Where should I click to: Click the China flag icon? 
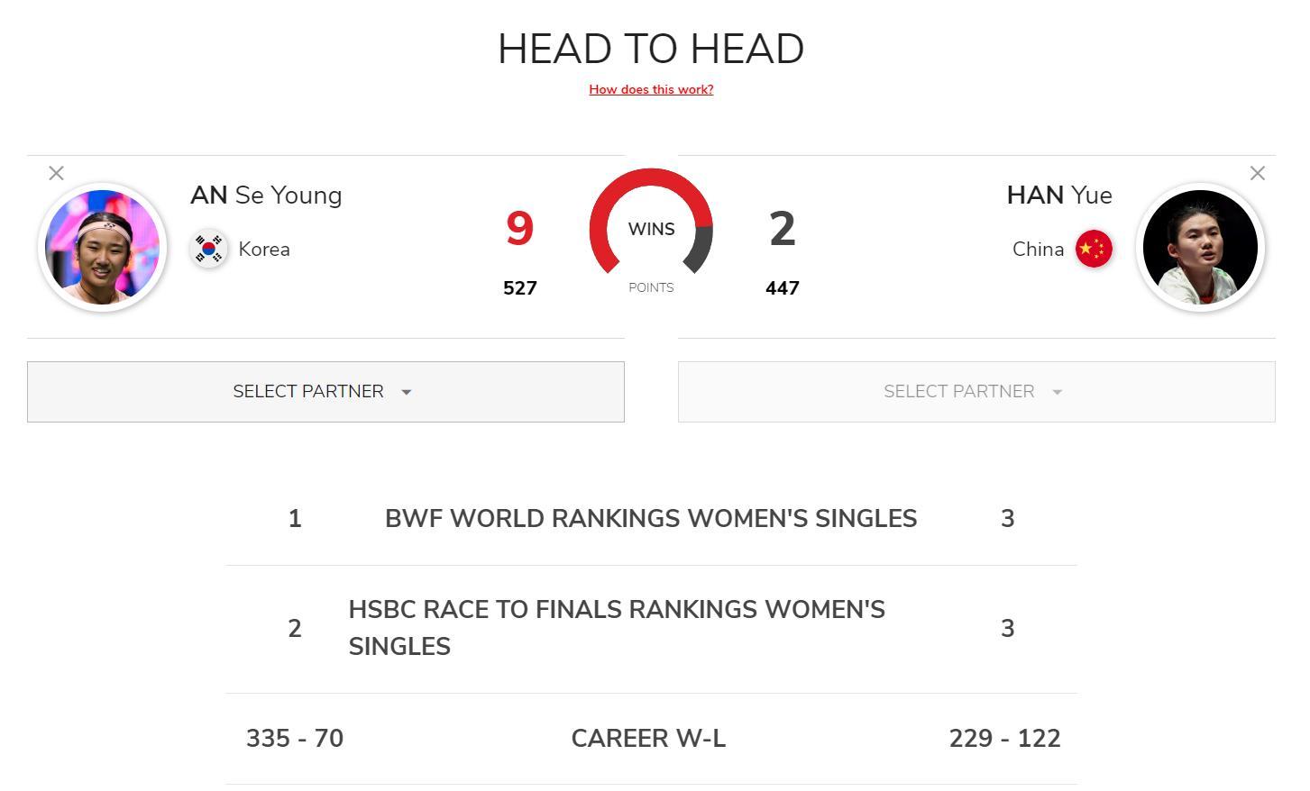[x=1094, y=250]
